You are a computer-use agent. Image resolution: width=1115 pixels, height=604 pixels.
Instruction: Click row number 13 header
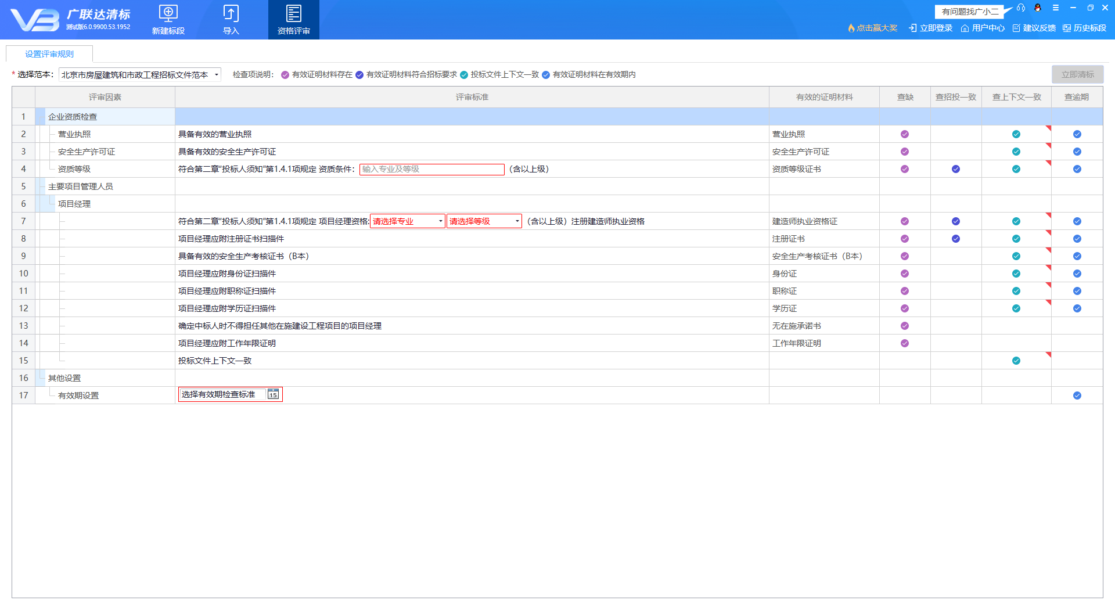click(23, 326)
